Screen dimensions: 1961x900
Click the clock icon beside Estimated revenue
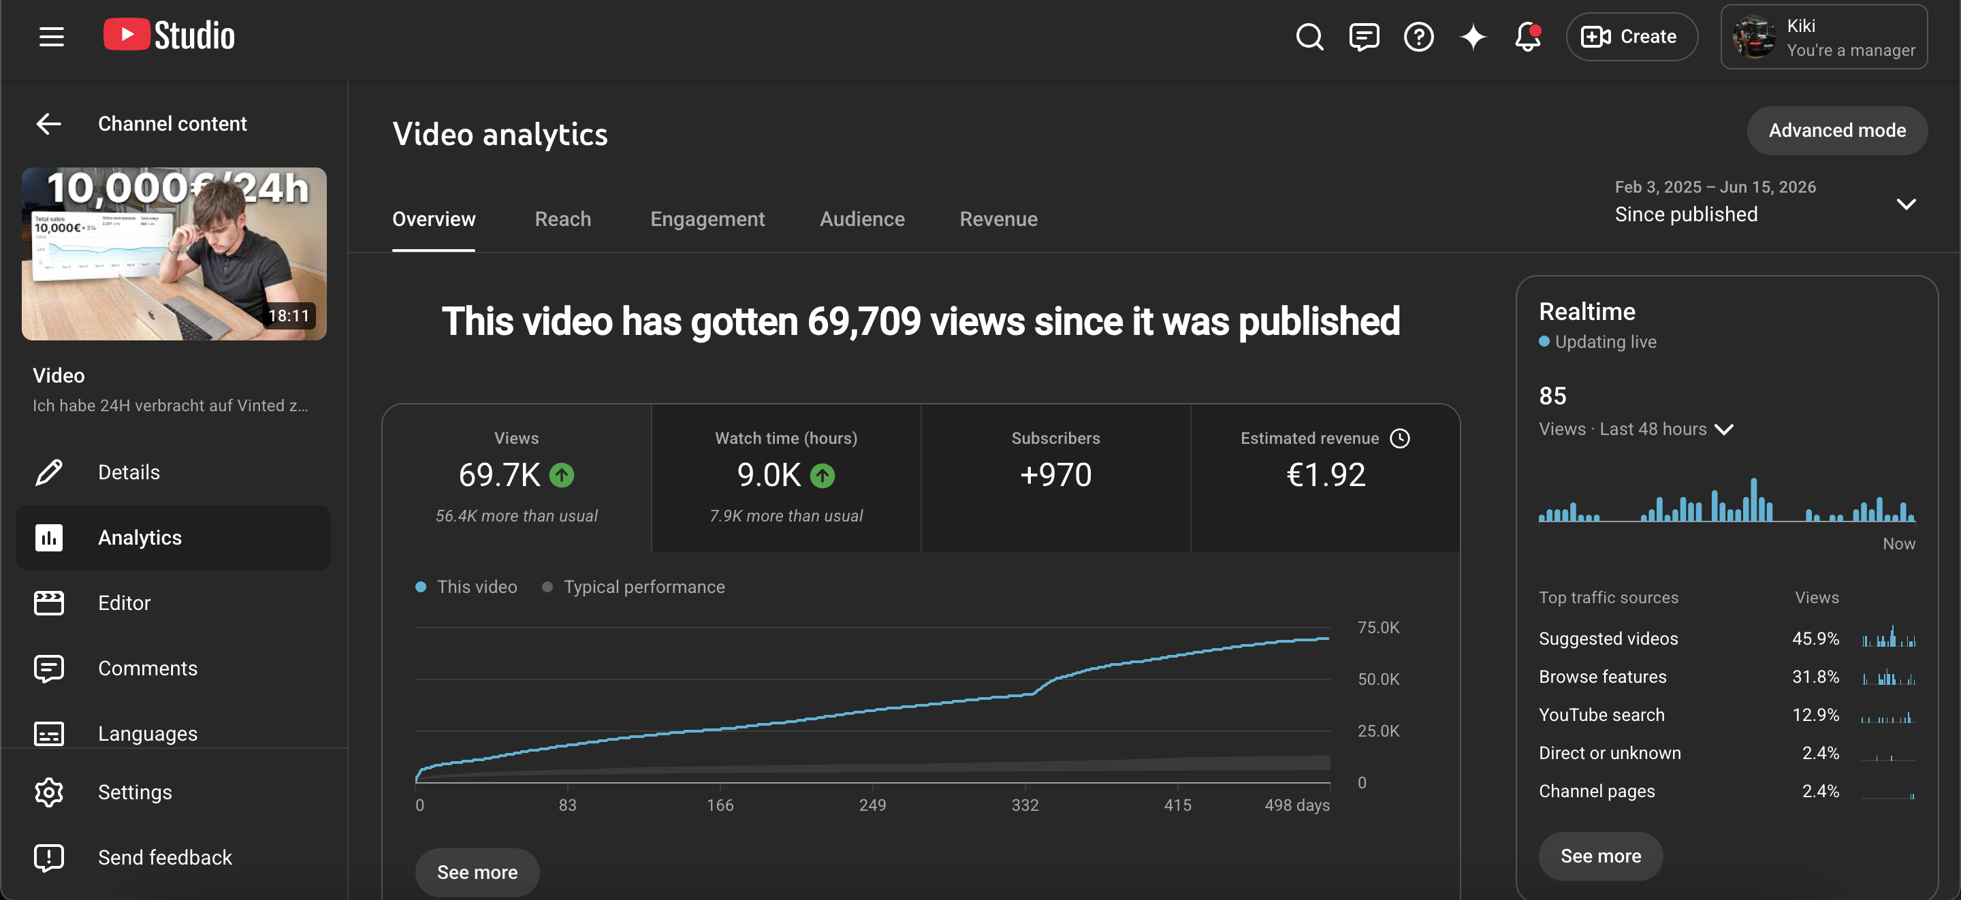click(x=1399, y=438)
